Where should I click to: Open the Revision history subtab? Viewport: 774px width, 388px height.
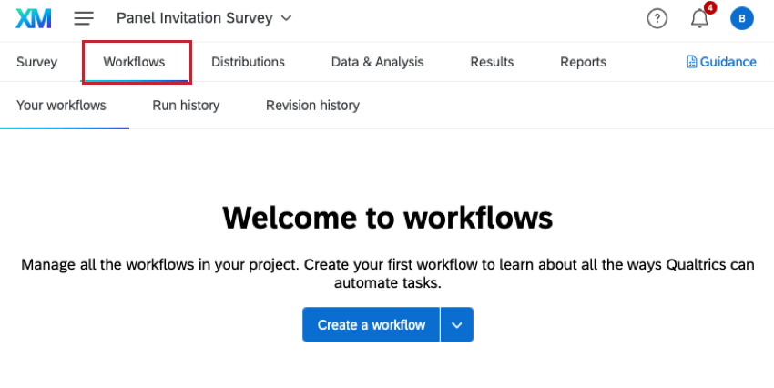click(312, 106)
